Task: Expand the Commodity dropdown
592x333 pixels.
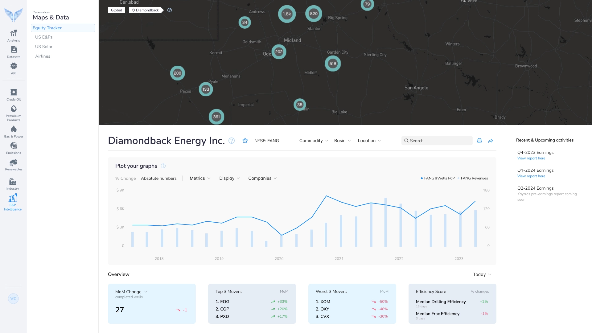Action: pyautogui.click(x=314, y=141)
